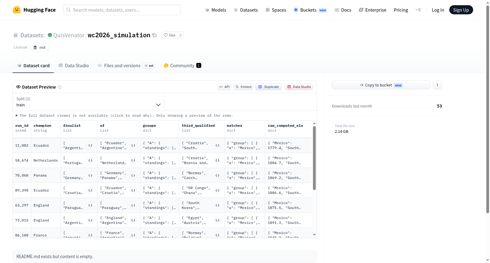Screen dimensions: 490x263
Task: Open the dataset preview info icon
Action: point(60,87)
